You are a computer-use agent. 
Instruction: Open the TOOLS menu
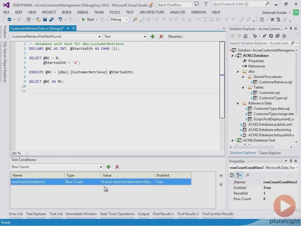tap(115, 12)
